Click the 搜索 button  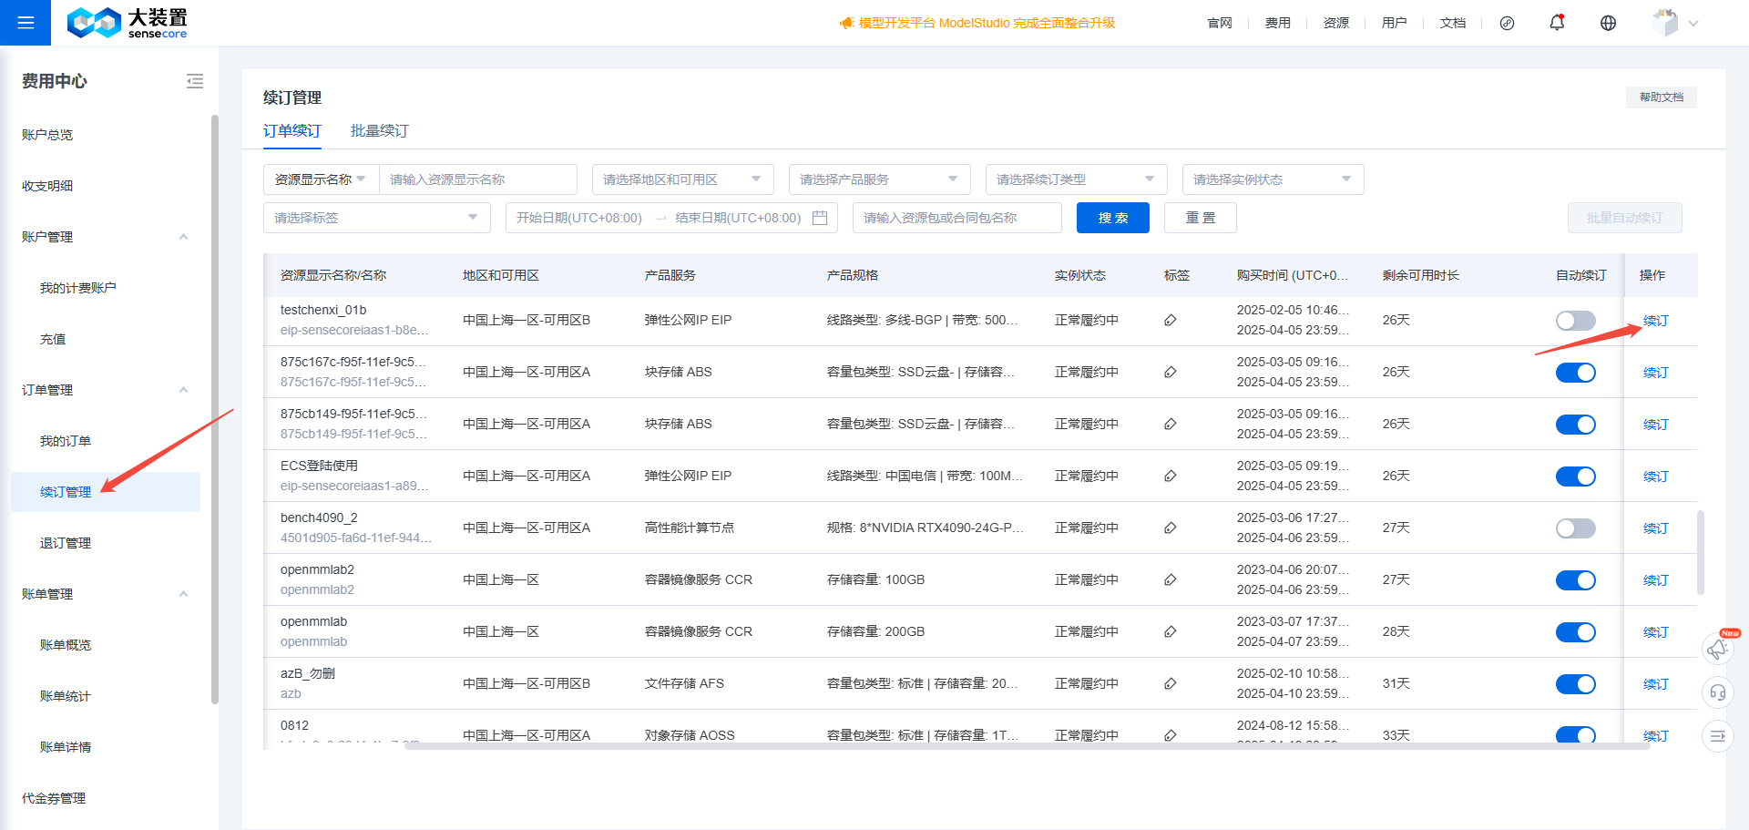1112,218
